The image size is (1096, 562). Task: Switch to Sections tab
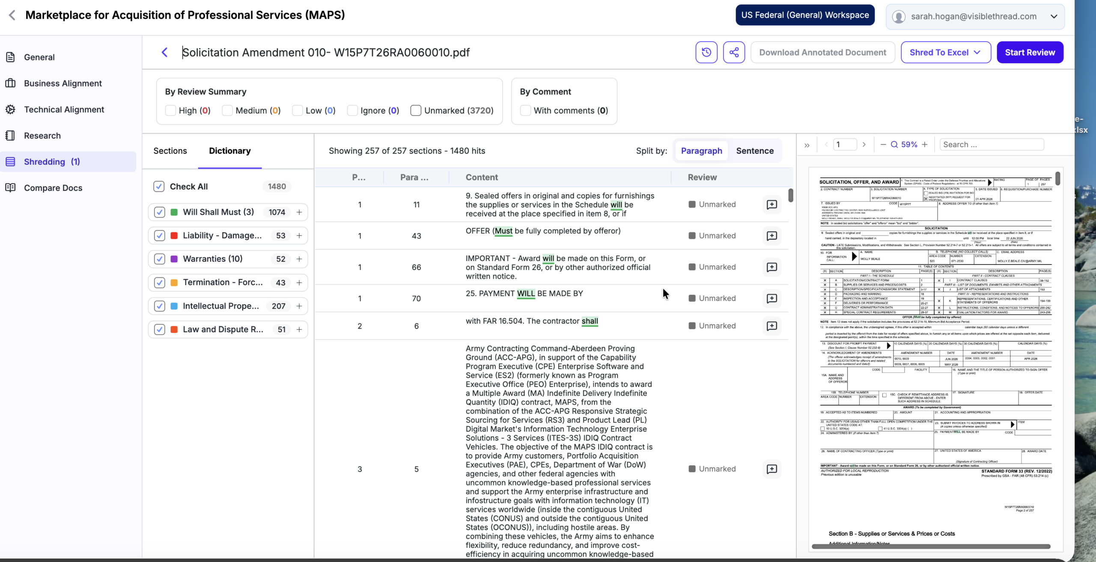click(x=170, y=151)
